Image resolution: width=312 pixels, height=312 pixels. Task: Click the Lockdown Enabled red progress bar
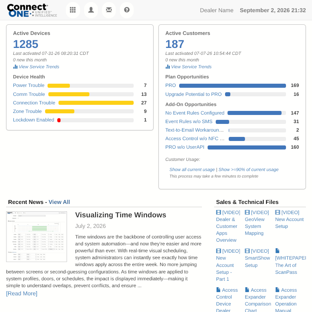(59, 120)
